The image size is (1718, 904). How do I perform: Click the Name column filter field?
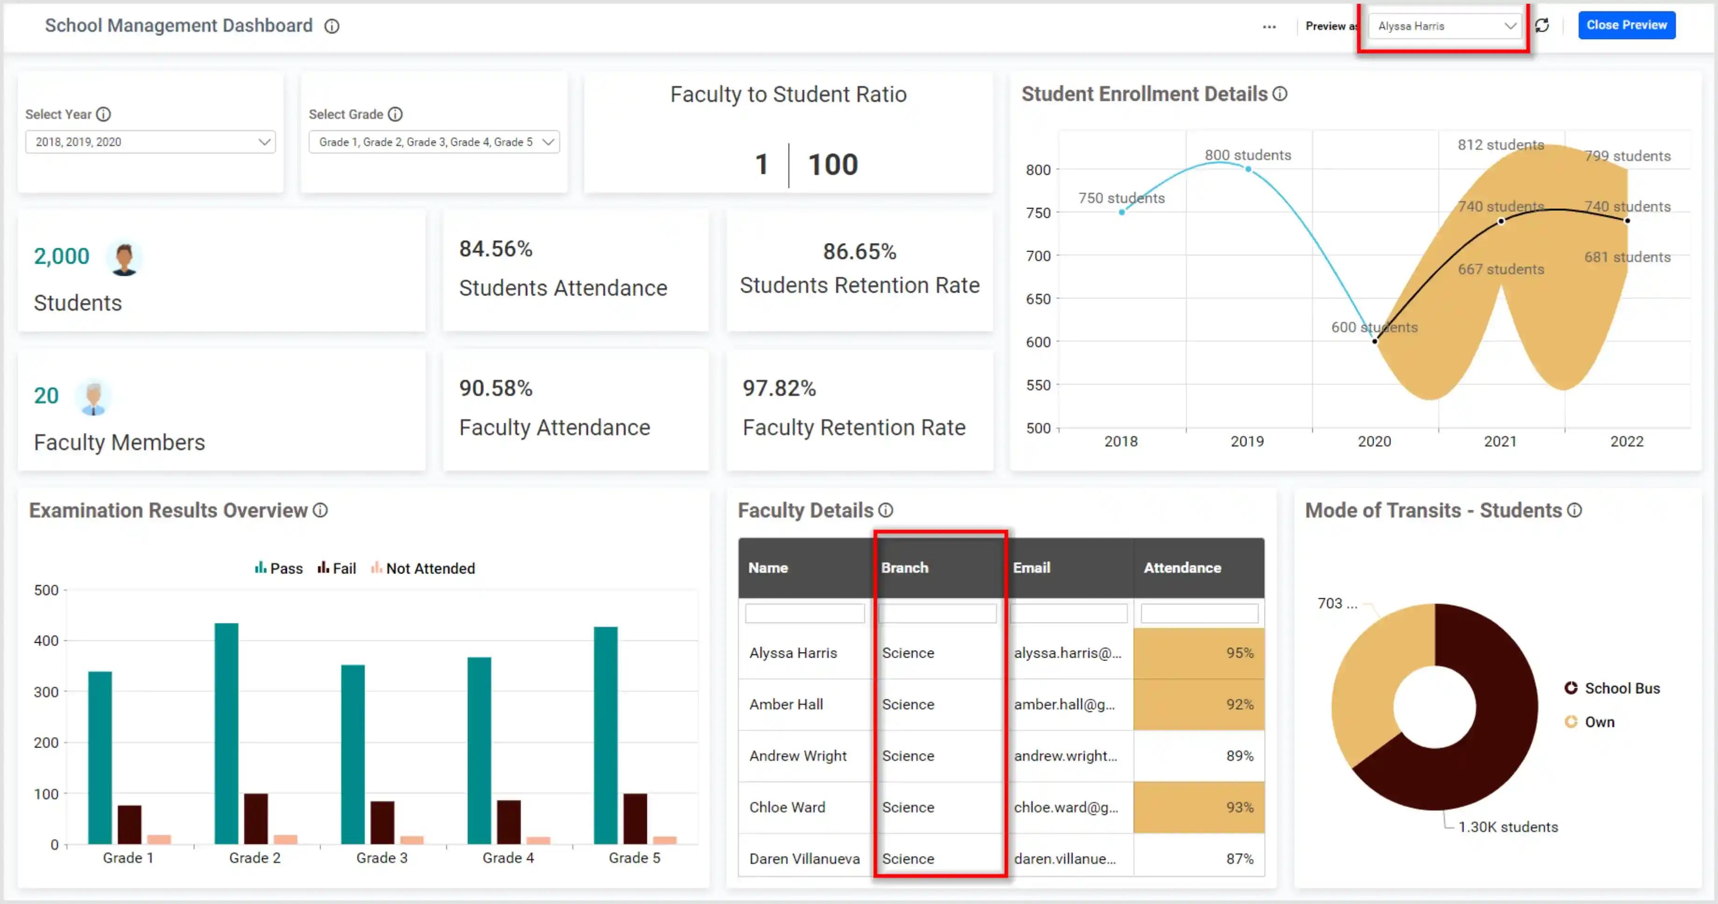(x=804, y=612)
